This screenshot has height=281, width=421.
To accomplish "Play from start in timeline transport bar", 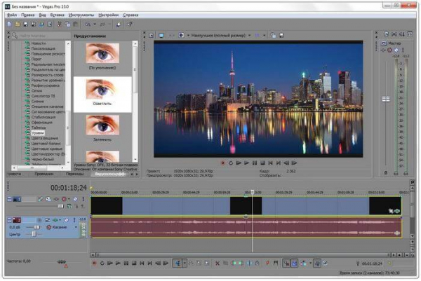I will pyautogui.click(x=110, y=263).
